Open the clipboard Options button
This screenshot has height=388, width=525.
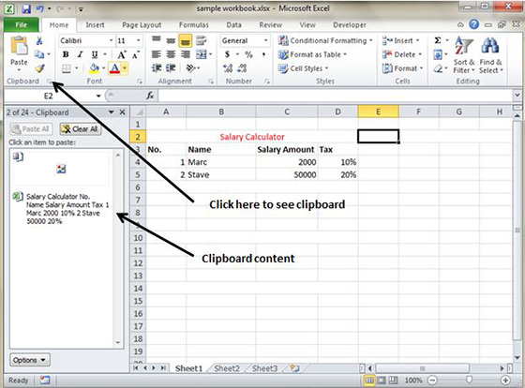[x=30, y=360]
